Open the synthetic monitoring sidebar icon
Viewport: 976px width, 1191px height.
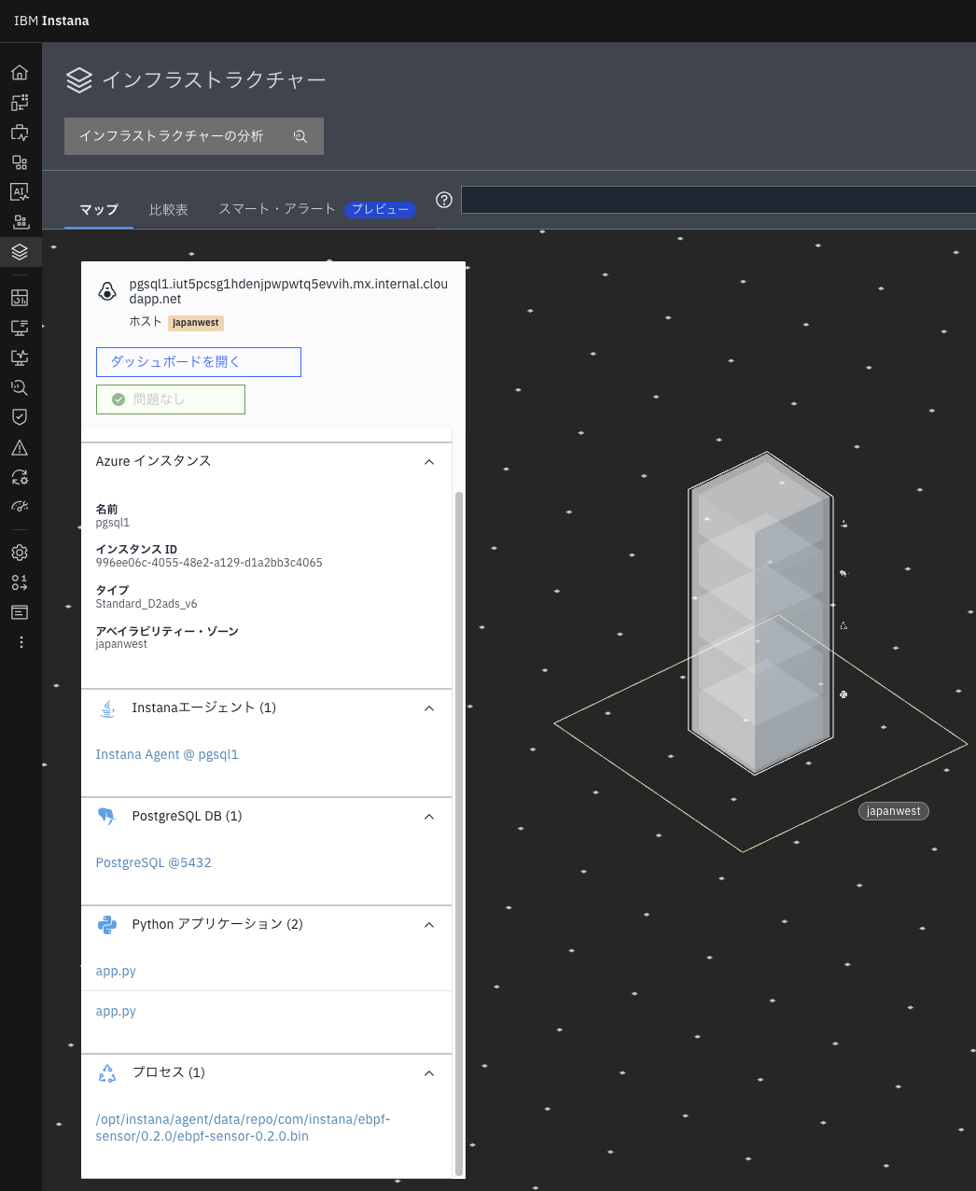pyautogui.click(x=20, y=357)
